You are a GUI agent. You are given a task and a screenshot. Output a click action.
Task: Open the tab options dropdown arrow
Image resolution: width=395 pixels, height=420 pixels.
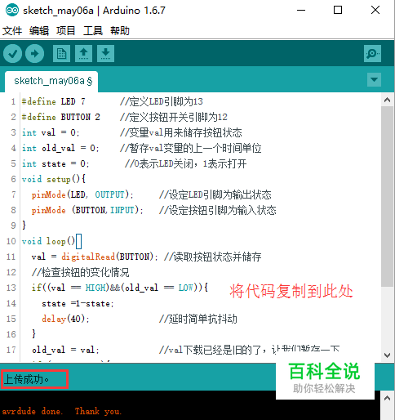(374, 79)
